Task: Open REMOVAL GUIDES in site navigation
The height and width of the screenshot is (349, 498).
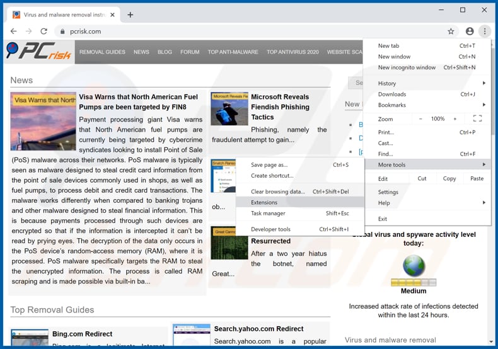Action: (102, 52)
